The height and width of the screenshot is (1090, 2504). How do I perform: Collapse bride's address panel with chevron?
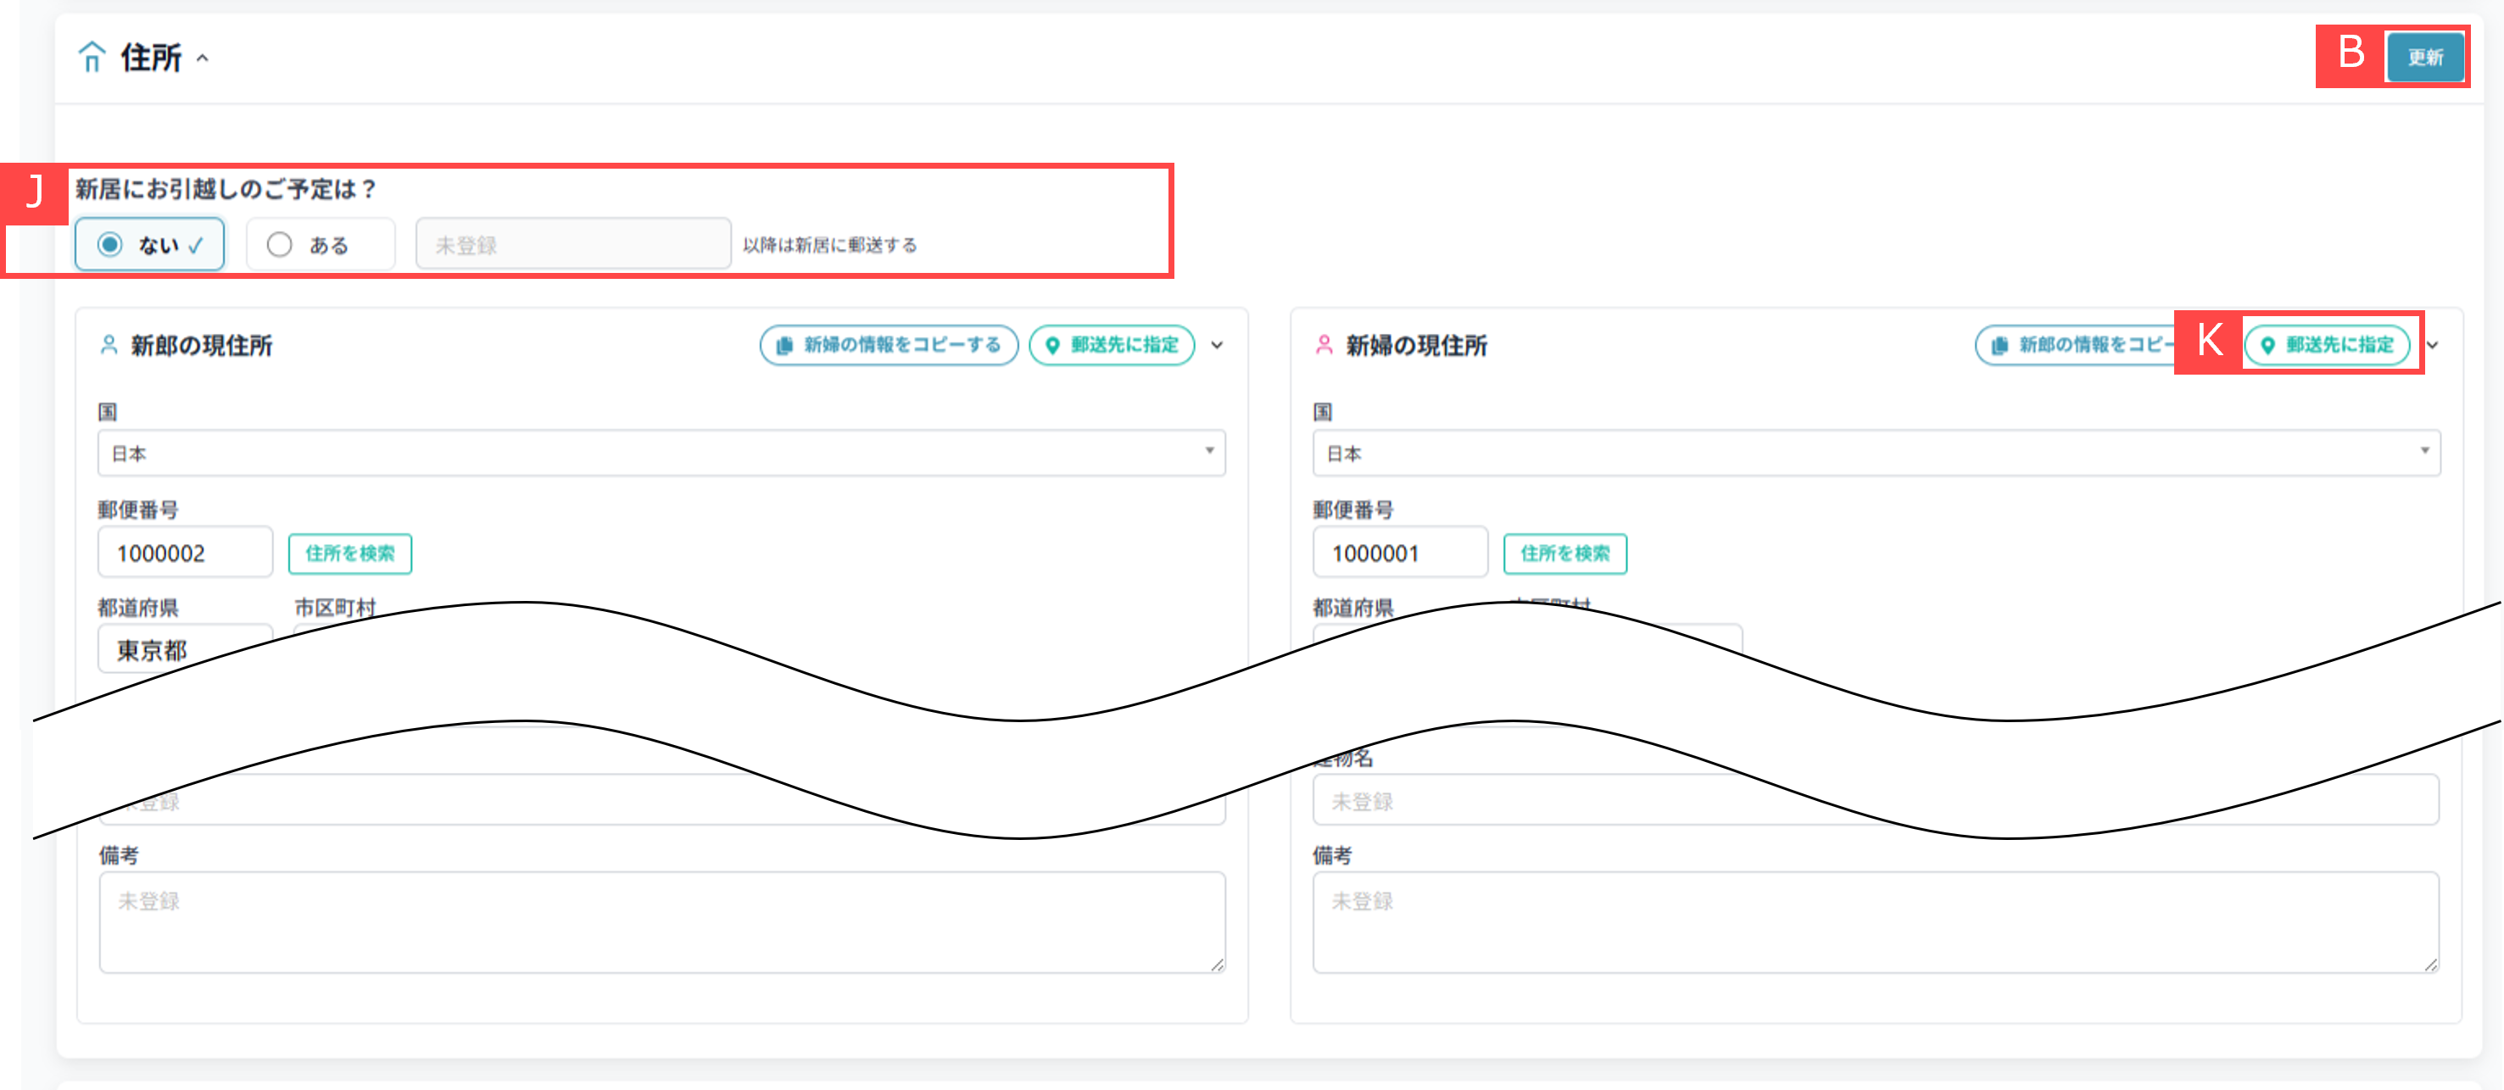pyautogui.click(x=2434, y=345)
